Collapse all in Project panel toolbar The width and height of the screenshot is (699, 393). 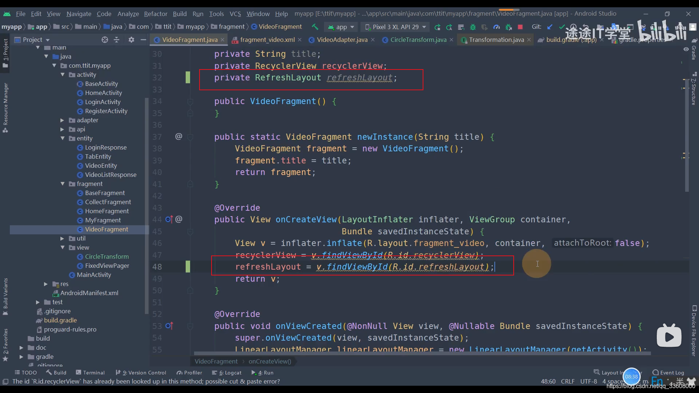116,40
